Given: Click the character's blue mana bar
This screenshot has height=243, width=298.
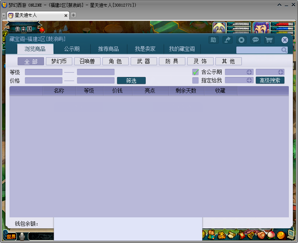Looking at the screenshot, I should pyautogui.click(x=283, y=29).
